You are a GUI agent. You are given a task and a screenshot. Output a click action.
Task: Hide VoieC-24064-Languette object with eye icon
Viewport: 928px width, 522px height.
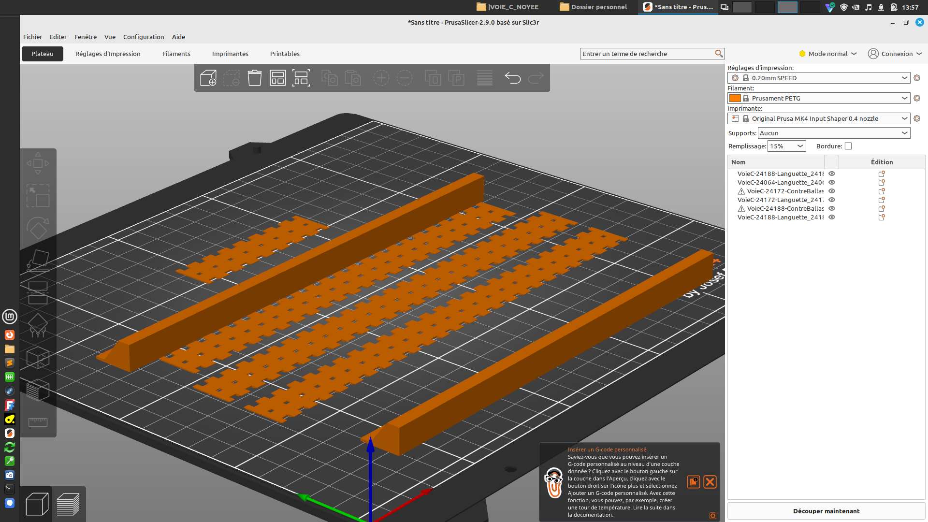832,183
